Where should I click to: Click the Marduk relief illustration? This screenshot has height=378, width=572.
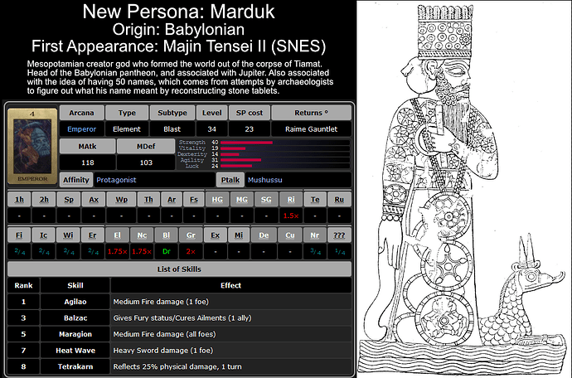click(x=464, y=189)
